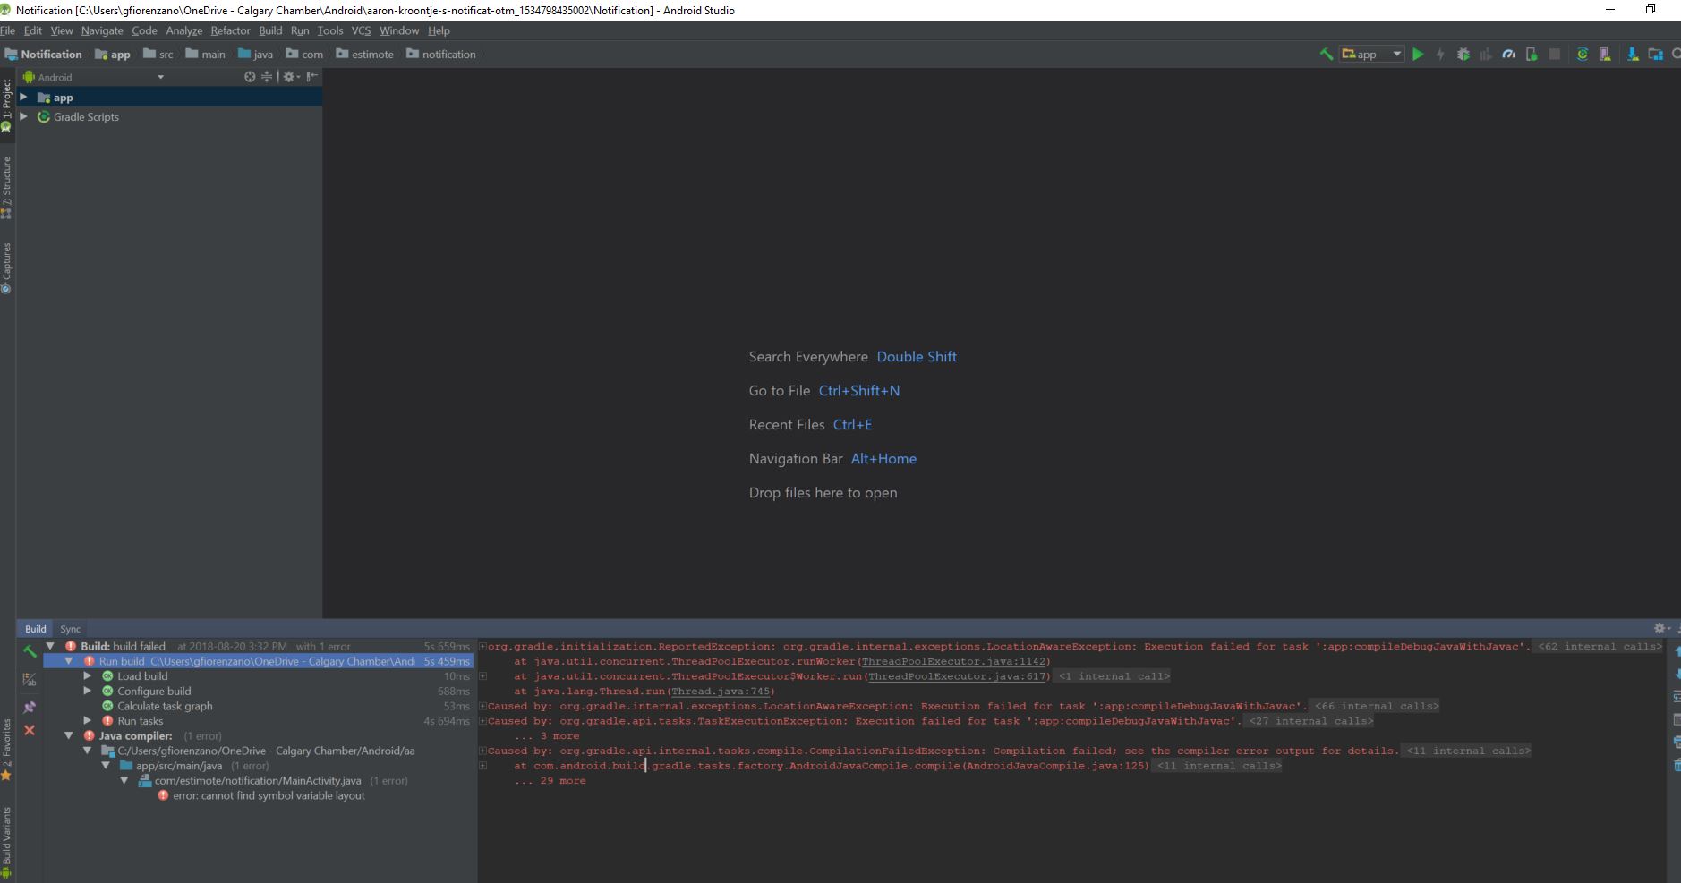Click the green Run app play button
Image resolution: width=1681 pixels, height=883 pixels.
pyautogui.click(x=1418, y=55)
